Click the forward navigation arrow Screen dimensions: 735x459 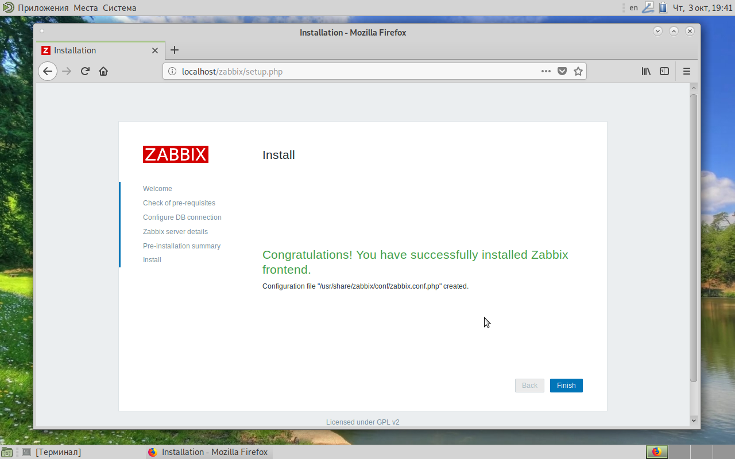click(67, 71)
